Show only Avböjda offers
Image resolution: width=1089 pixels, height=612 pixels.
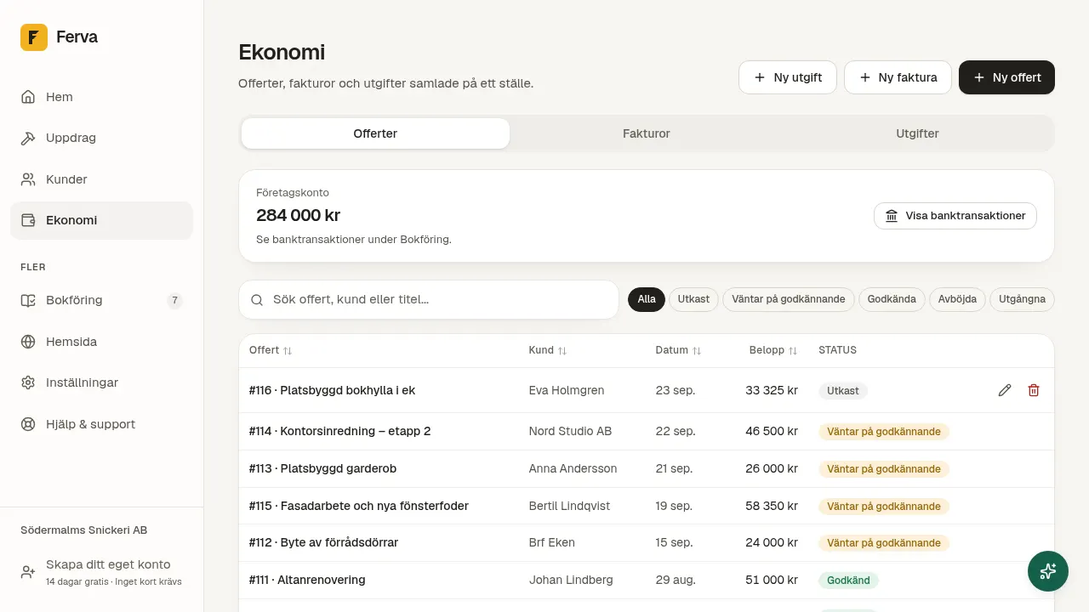coord(957,299)
